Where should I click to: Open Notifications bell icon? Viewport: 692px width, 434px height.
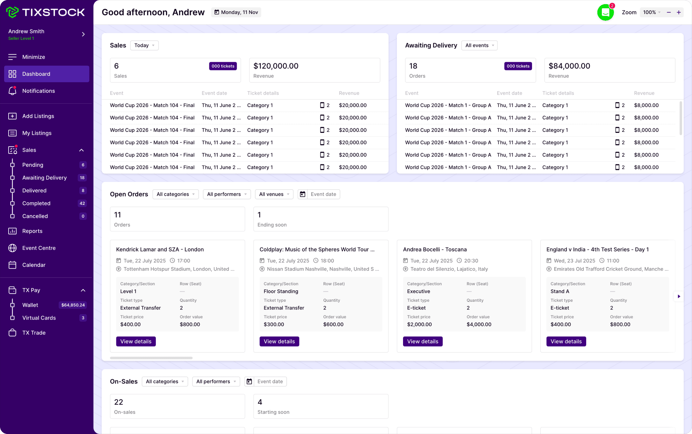[x=12, y=91]
